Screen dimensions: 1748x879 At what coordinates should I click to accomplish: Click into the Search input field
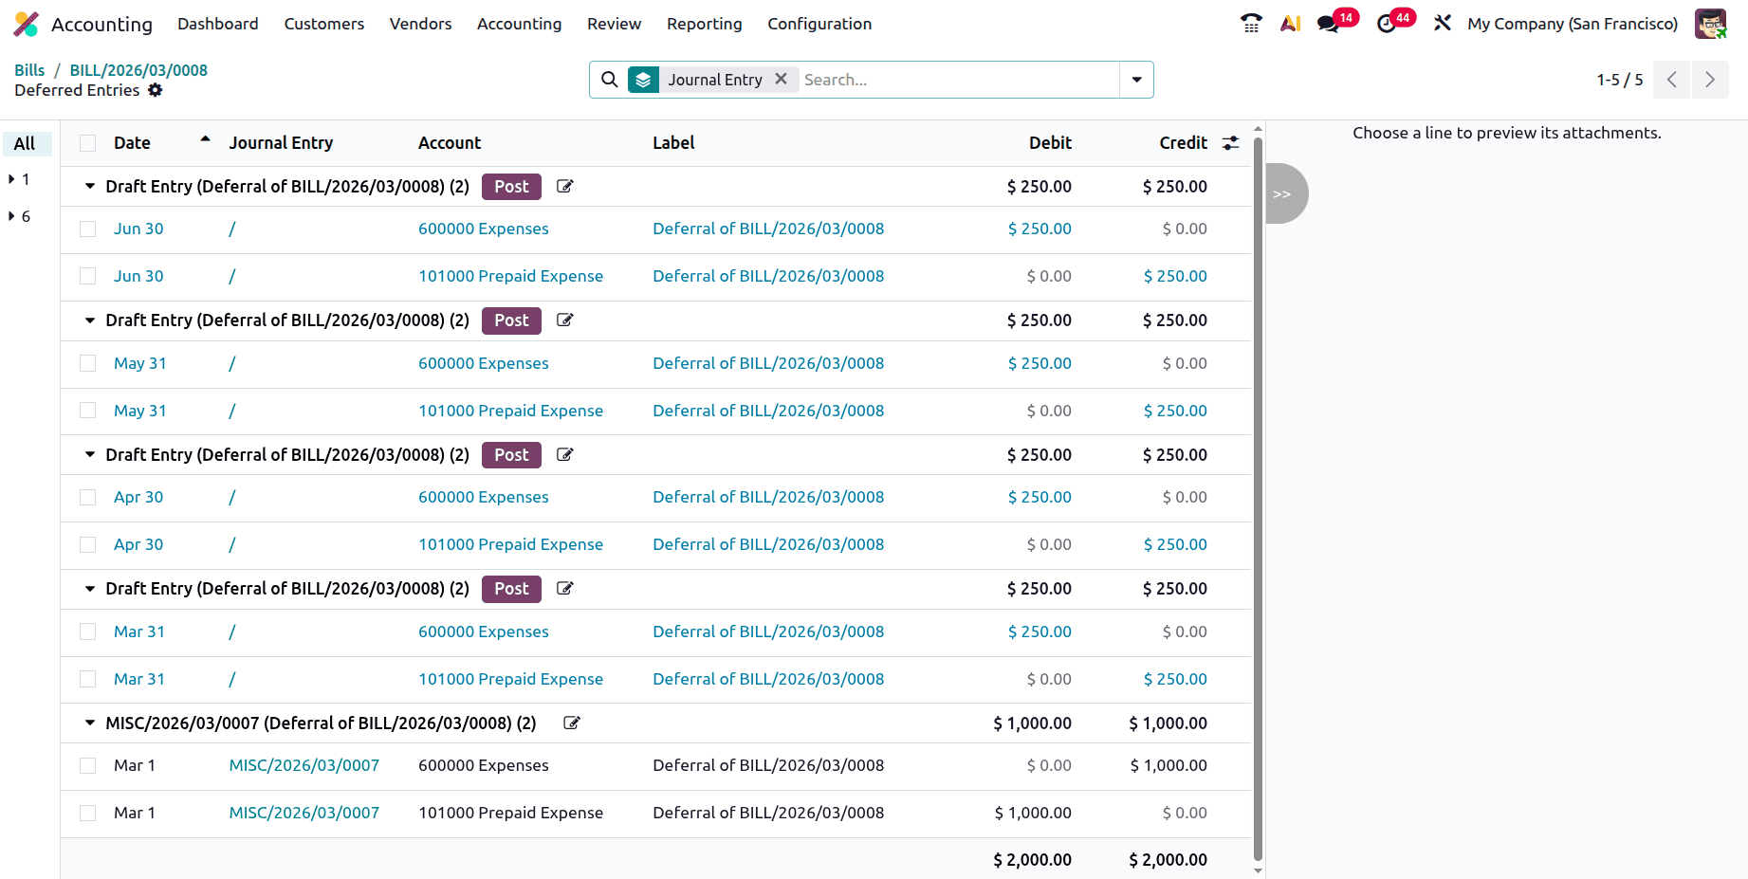coord(958,80)
